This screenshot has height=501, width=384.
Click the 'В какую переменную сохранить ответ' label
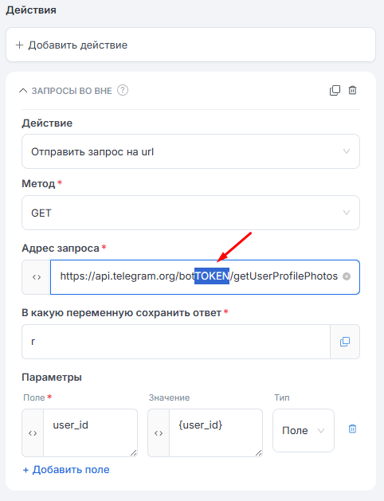(x=122, y=313)
